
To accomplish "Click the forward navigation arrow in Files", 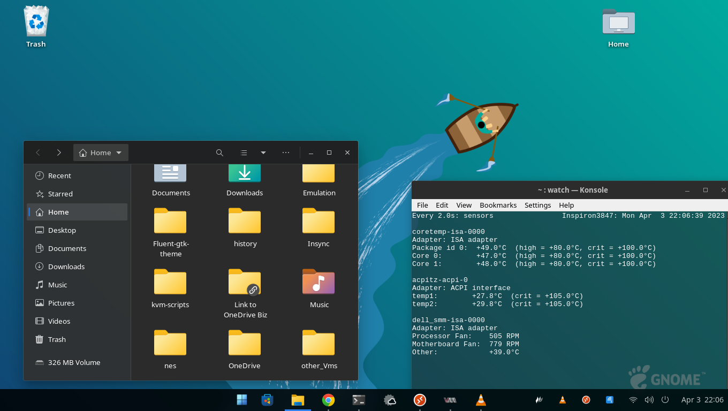I will tap(59, 153).
